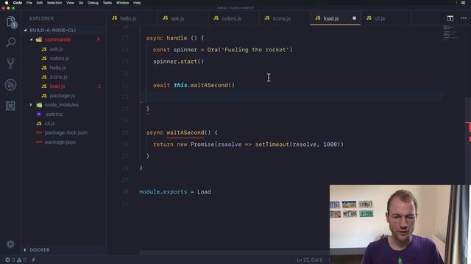Switch to the hello.js tab
Screen dimensions: 471x264
tap(128, 18)
